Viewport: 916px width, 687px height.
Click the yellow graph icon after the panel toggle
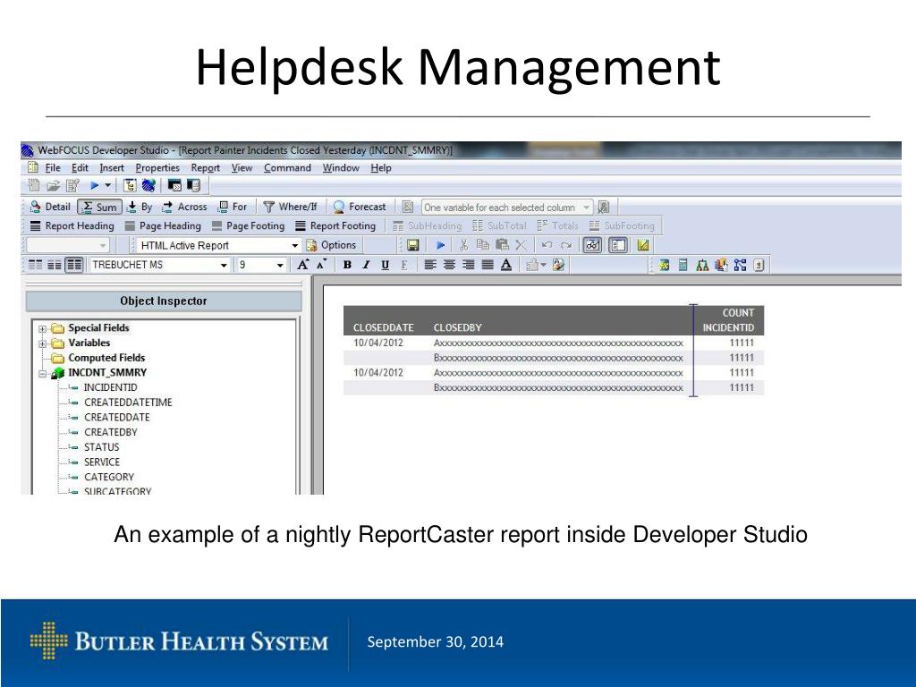643,245
